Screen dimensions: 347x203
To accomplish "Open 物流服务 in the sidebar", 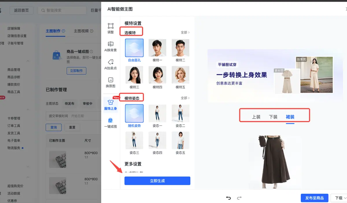I will point(14,148).
